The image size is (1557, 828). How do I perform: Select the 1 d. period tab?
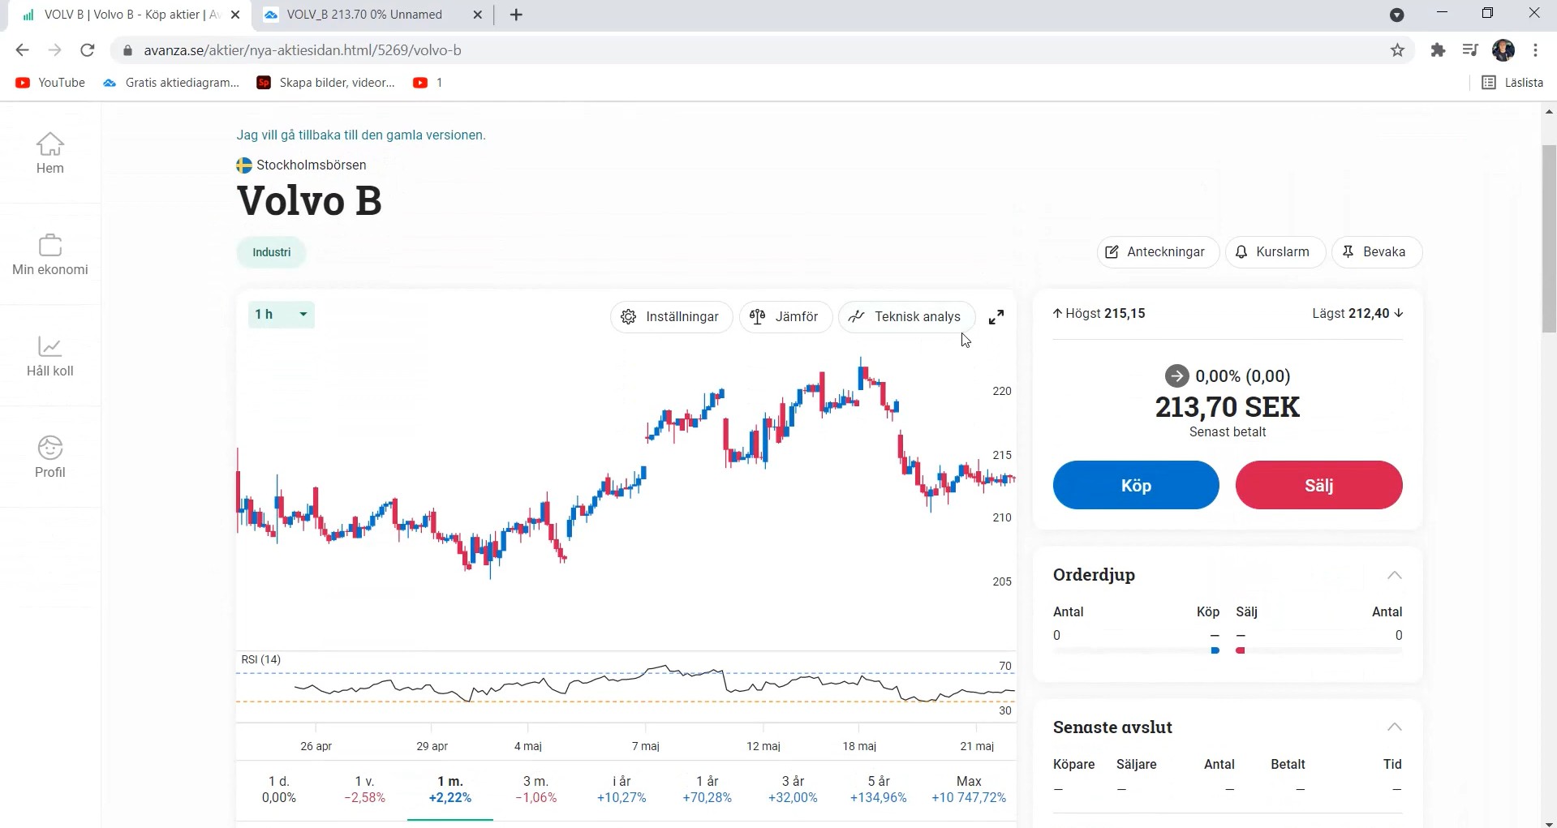tap(278, 789)
